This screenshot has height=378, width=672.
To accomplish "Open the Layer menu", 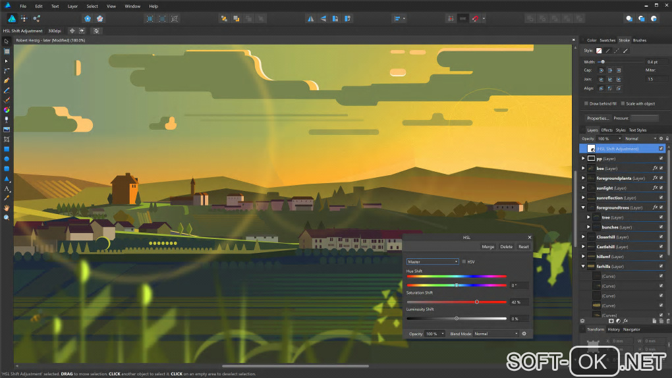I will click(x=73, y=6).
